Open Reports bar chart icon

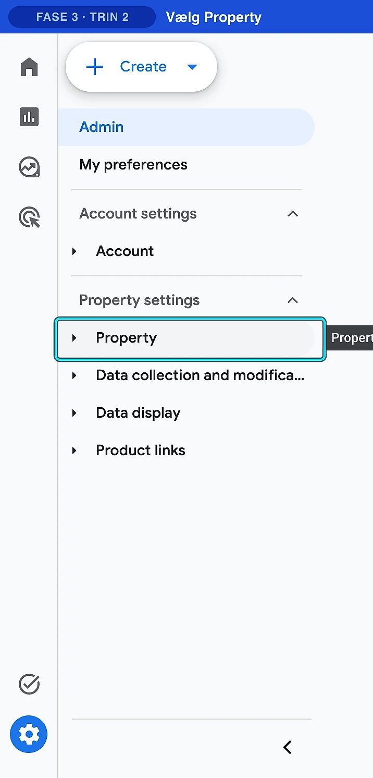pyautogui.click(x=29, y=117)
